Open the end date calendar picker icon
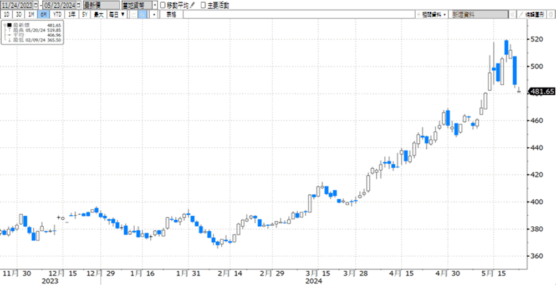The image size is (556, 285). 78,6
